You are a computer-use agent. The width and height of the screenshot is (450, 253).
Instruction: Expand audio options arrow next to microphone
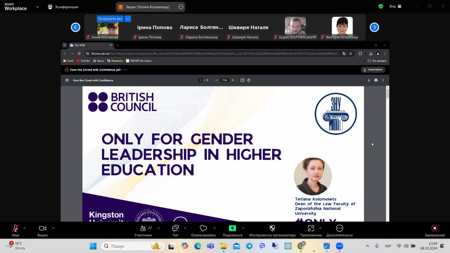click(x=25, y=228)
